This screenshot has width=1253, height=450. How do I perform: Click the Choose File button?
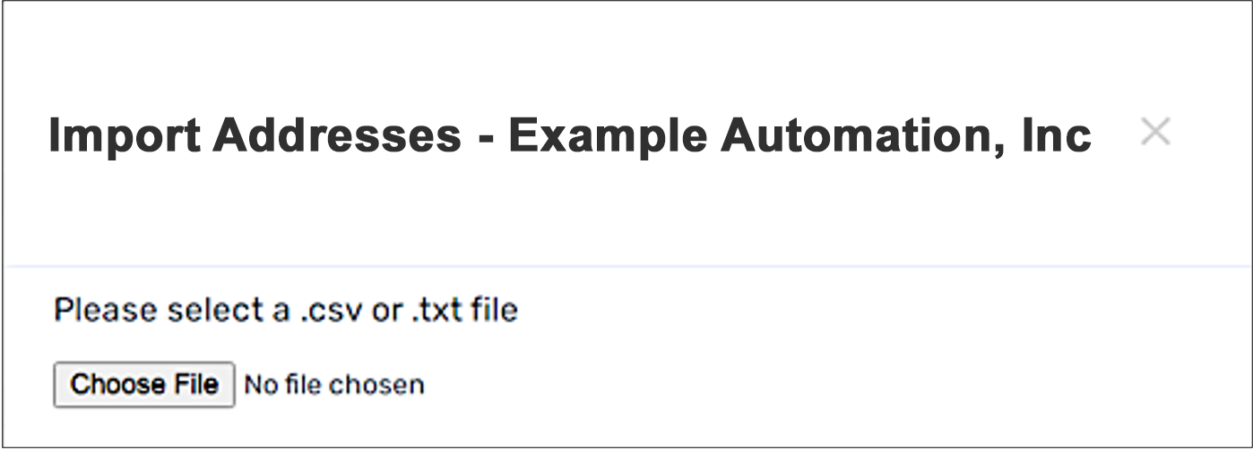144,385
